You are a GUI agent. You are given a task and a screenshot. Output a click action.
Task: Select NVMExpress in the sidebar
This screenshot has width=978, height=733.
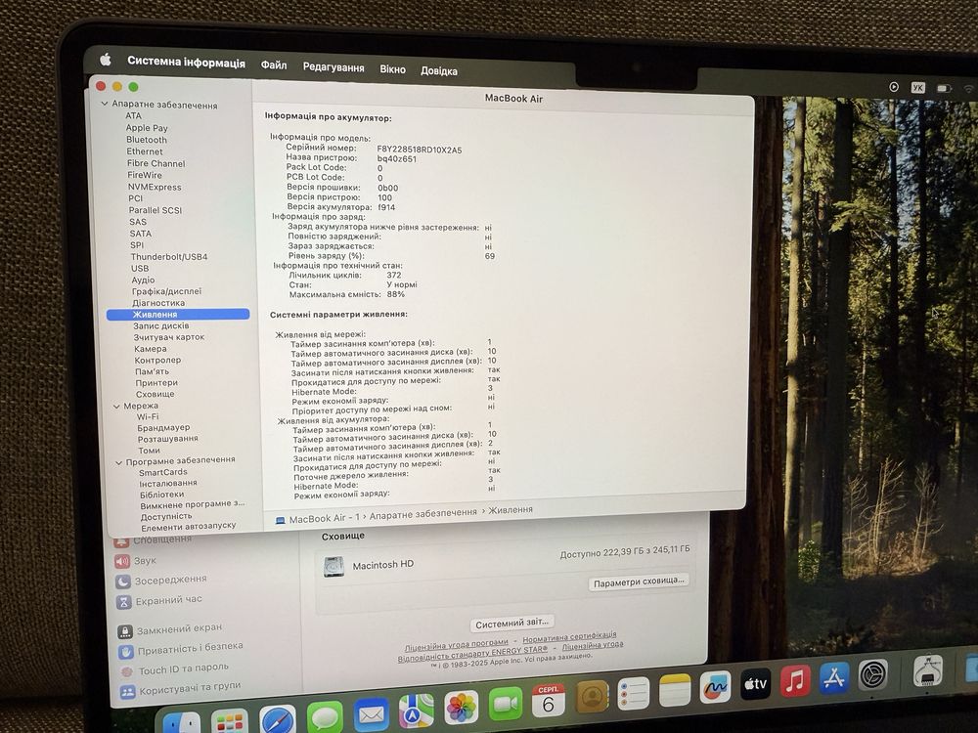click(155, 187)
